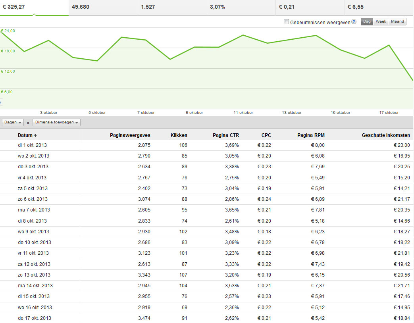
Task: Click the Klikken column header
Action: pyautogui.click(x=179, y=135)
